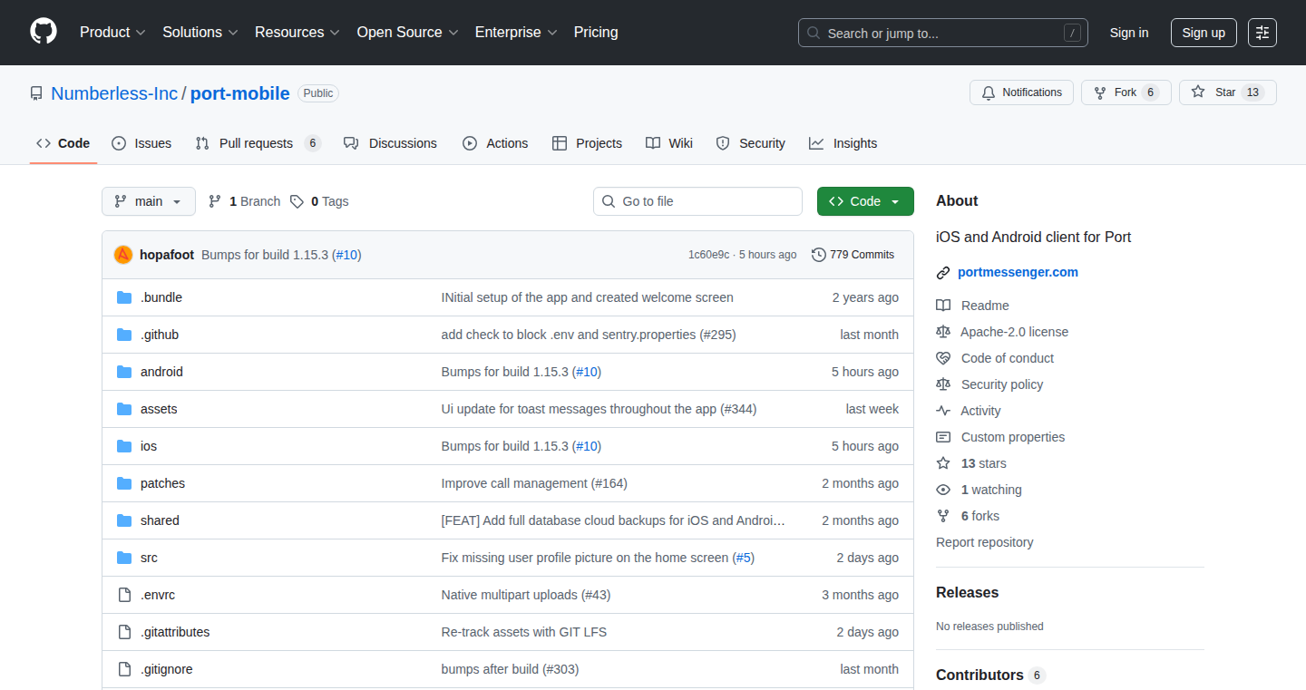Click the link icon beside portmessenger.com

(x=943, y=272)
